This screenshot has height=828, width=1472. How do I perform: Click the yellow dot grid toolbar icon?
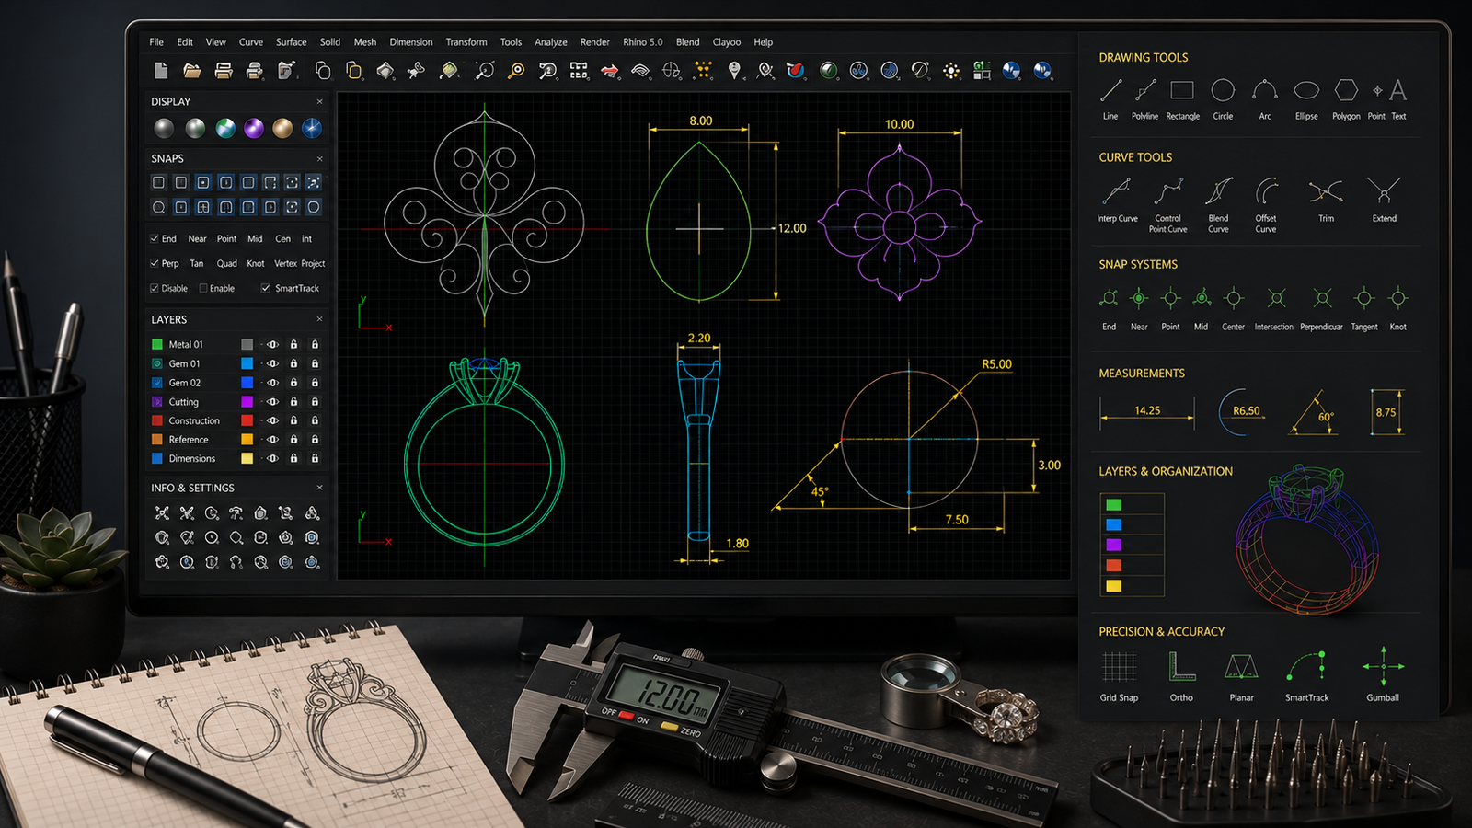tap(703, 70)
